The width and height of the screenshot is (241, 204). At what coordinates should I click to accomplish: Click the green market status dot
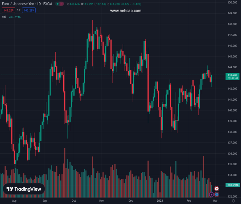pyautogui.click(x=57, y=4)
